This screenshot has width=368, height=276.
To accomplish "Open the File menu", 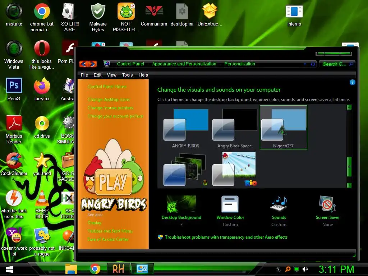I will point(84,75).
